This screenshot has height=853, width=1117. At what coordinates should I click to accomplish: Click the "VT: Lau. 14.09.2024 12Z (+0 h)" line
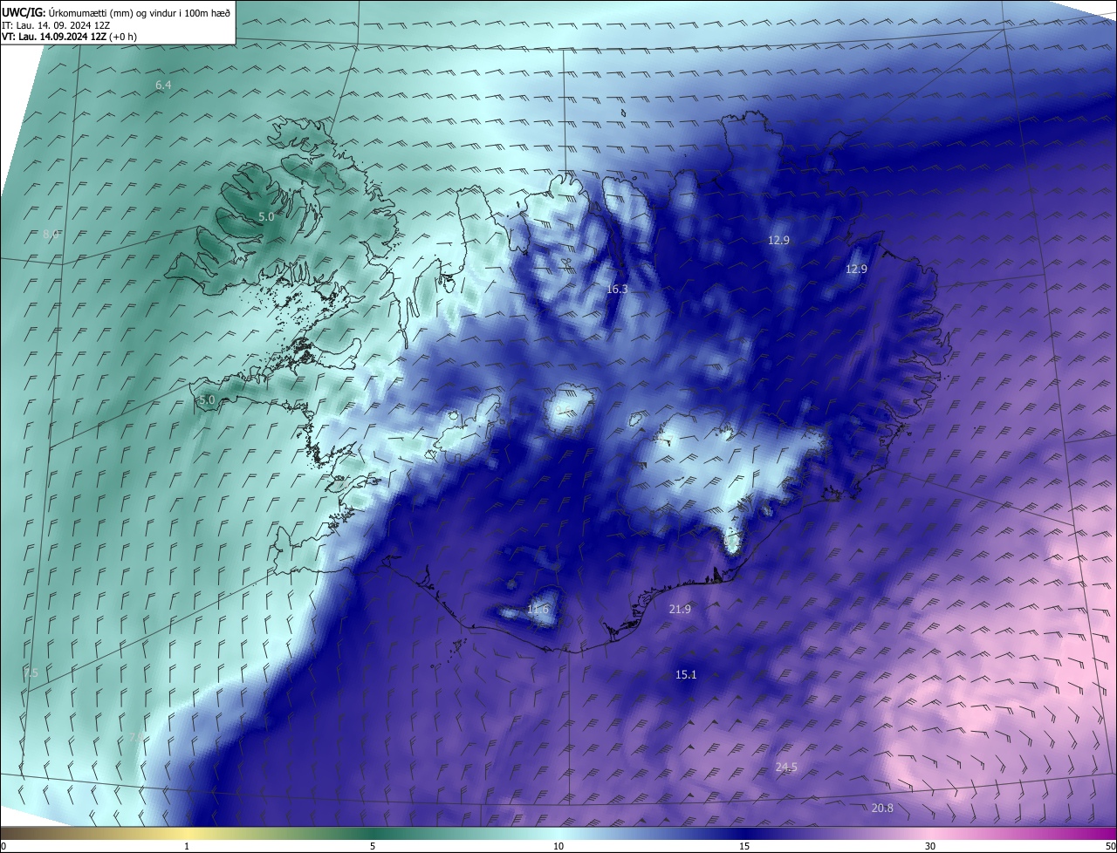tap(69, 37)
